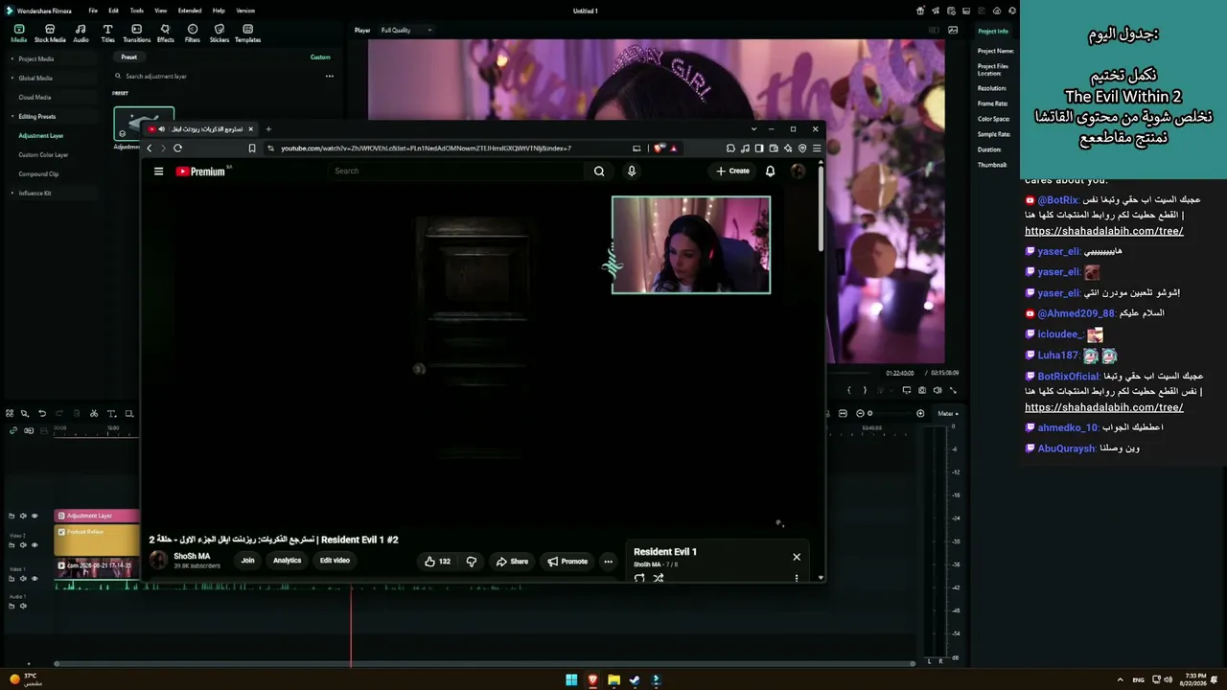Image resolution: width=1227 pixels, height=690 pixels.
Task: Click the YouTube search magnifier button
Action: pyautogui.click(x=599, y=172)
